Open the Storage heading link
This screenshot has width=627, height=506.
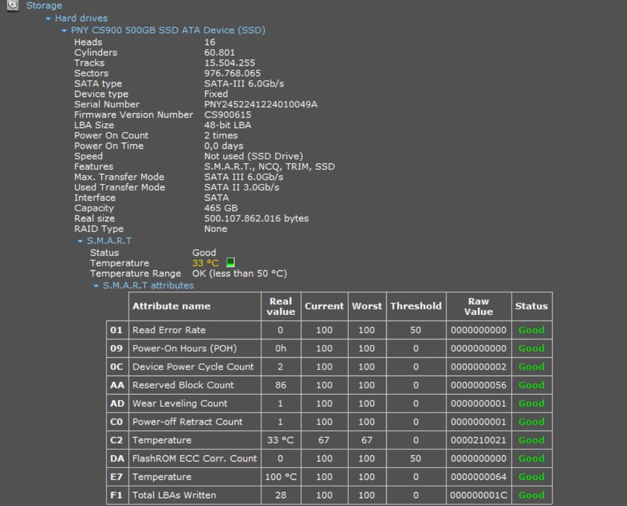pos(44,6)
